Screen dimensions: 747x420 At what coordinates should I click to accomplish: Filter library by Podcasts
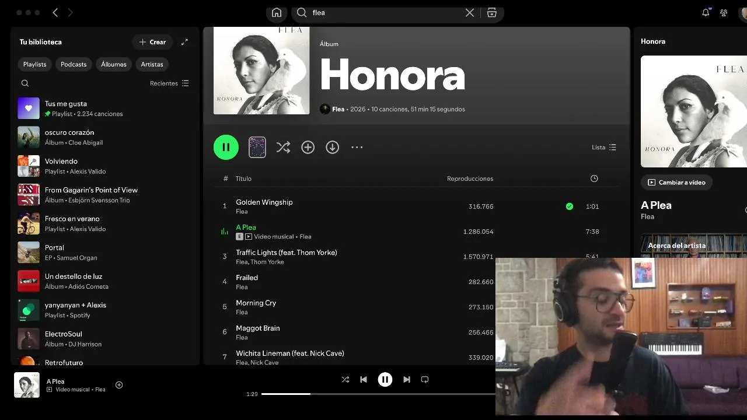point(74,64)
